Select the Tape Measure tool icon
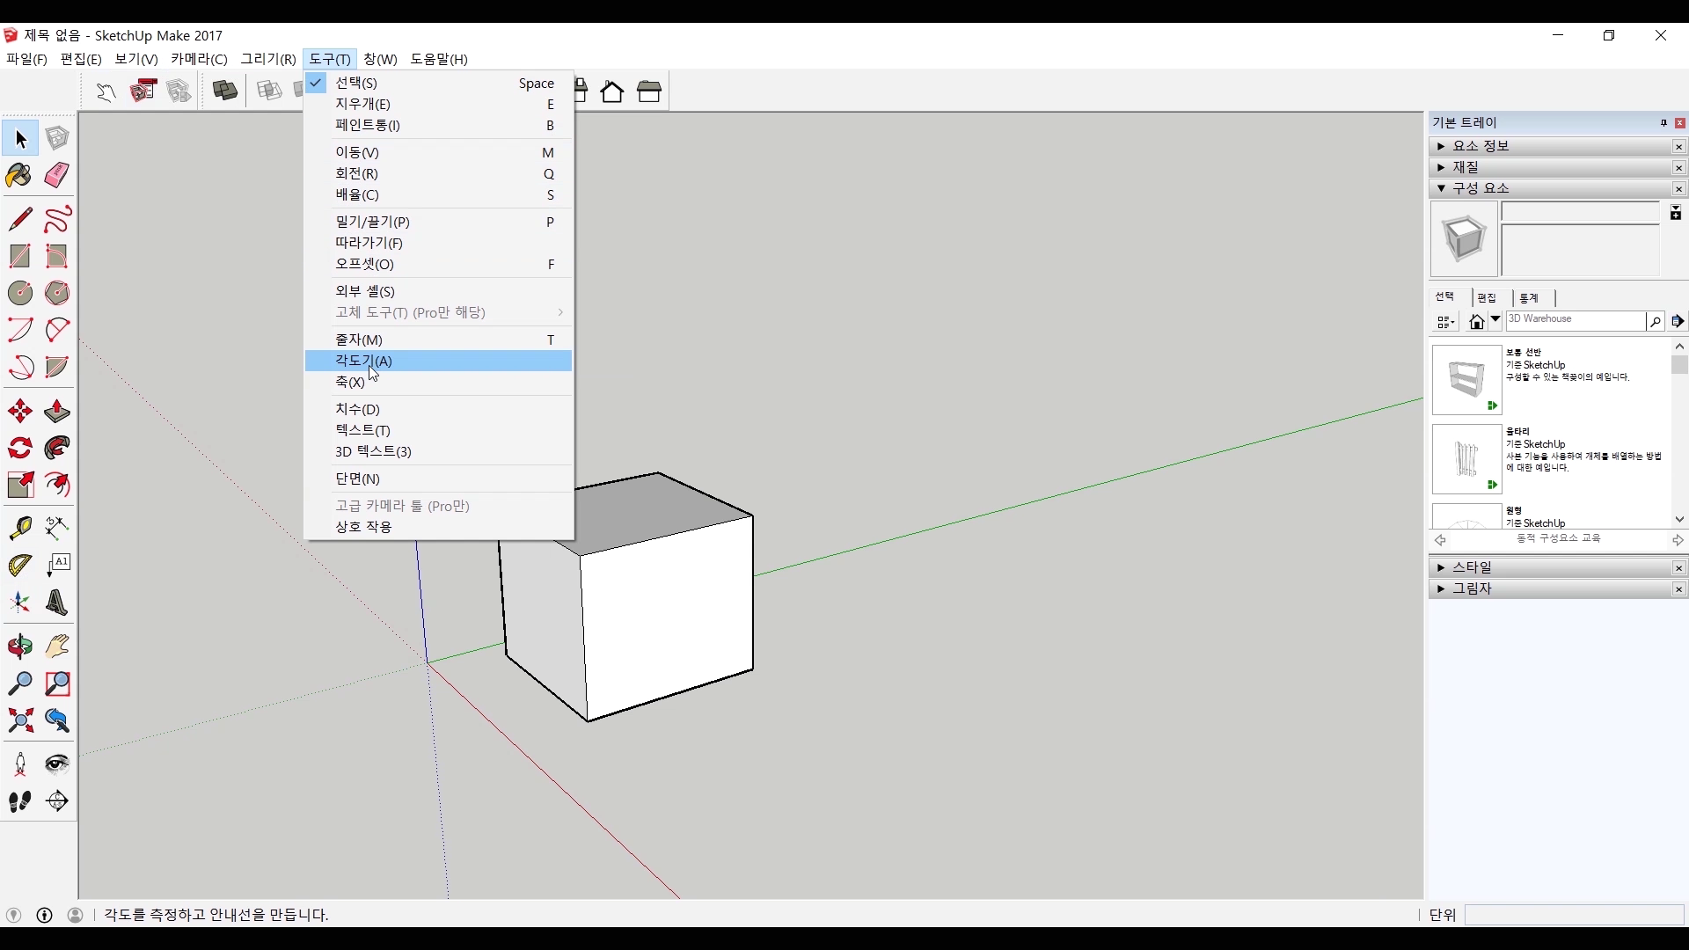This screenshot has height=950, width=1689. pos(19,527)
